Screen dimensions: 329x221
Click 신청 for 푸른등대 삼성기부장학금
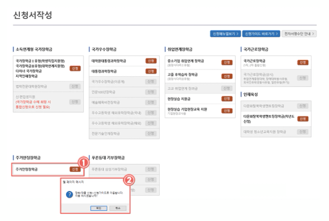point(151,169)
